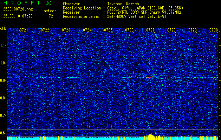Click the version number 1.0.0

[x=48, y=3]
